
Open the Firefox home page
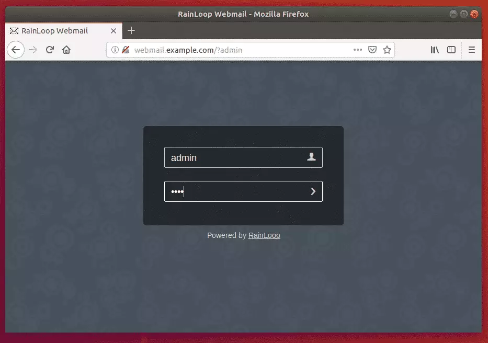point(66,50)
